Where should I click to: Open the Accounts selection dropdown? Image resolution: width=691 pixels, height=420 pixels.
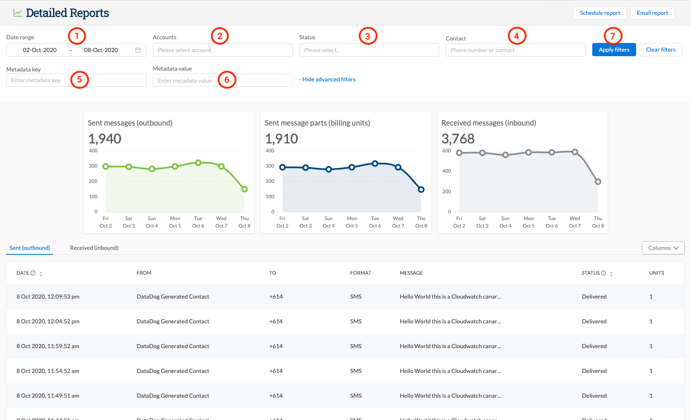coord(222,50)
